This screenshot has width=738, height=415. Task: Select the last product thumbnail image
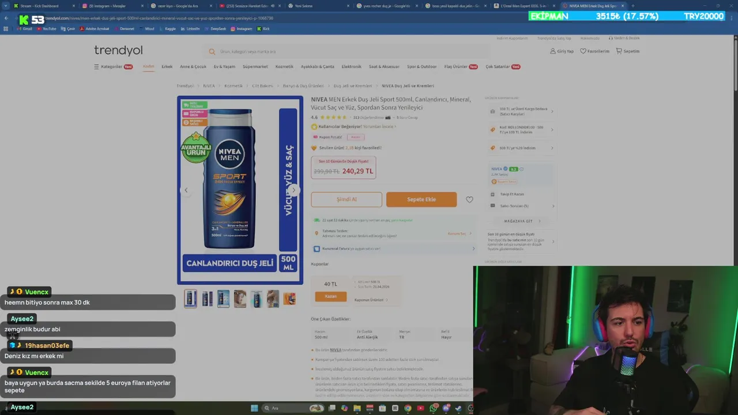[289, 299]
